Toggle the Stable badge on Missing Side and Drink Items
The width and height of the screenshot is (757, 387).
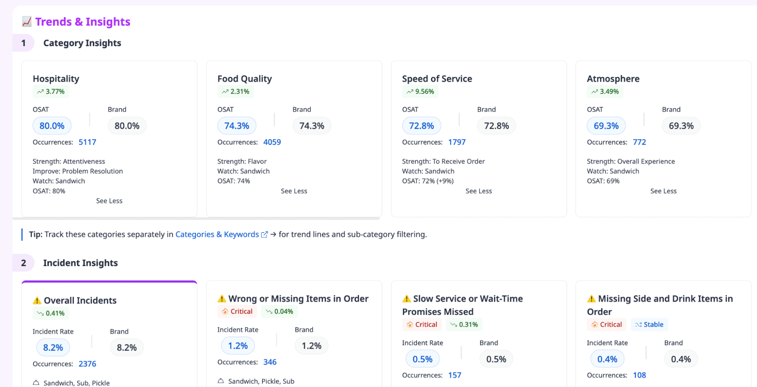pos(649,325)
